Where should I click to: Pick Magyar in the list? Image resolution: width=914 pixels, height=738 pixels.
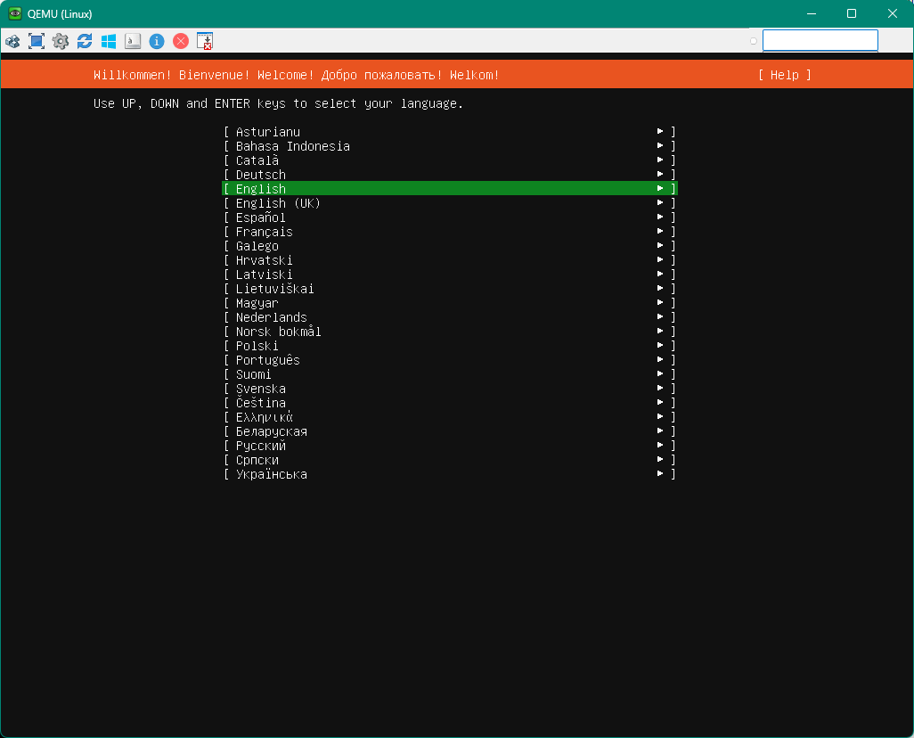449,303
